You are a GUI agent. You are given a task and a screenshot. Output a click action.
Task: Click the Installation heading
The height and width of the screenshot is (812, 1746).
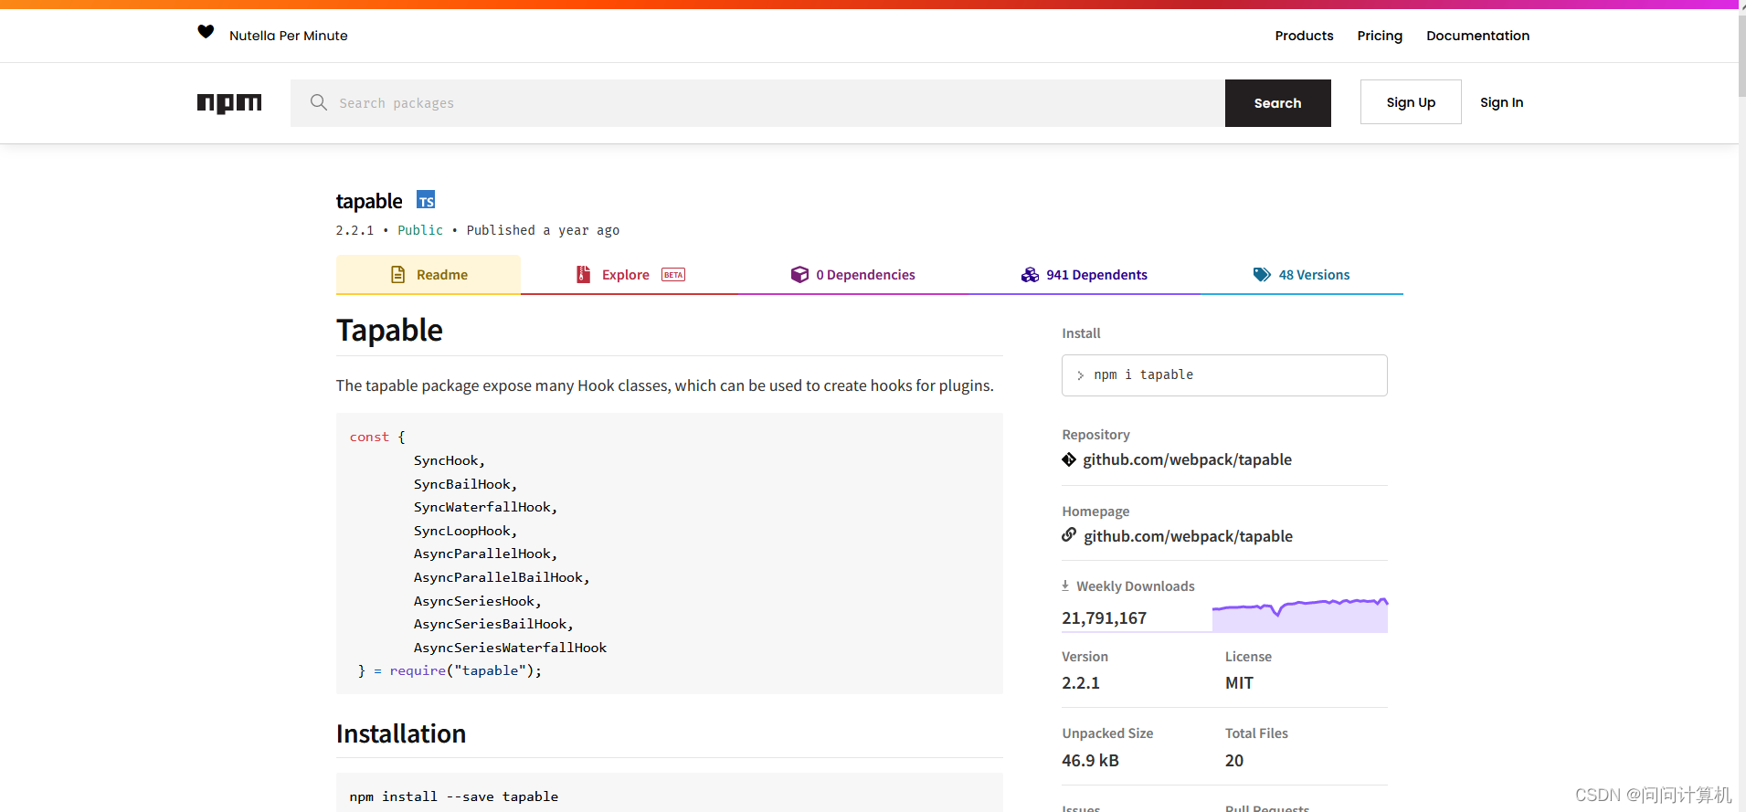[x=401, y=733]
